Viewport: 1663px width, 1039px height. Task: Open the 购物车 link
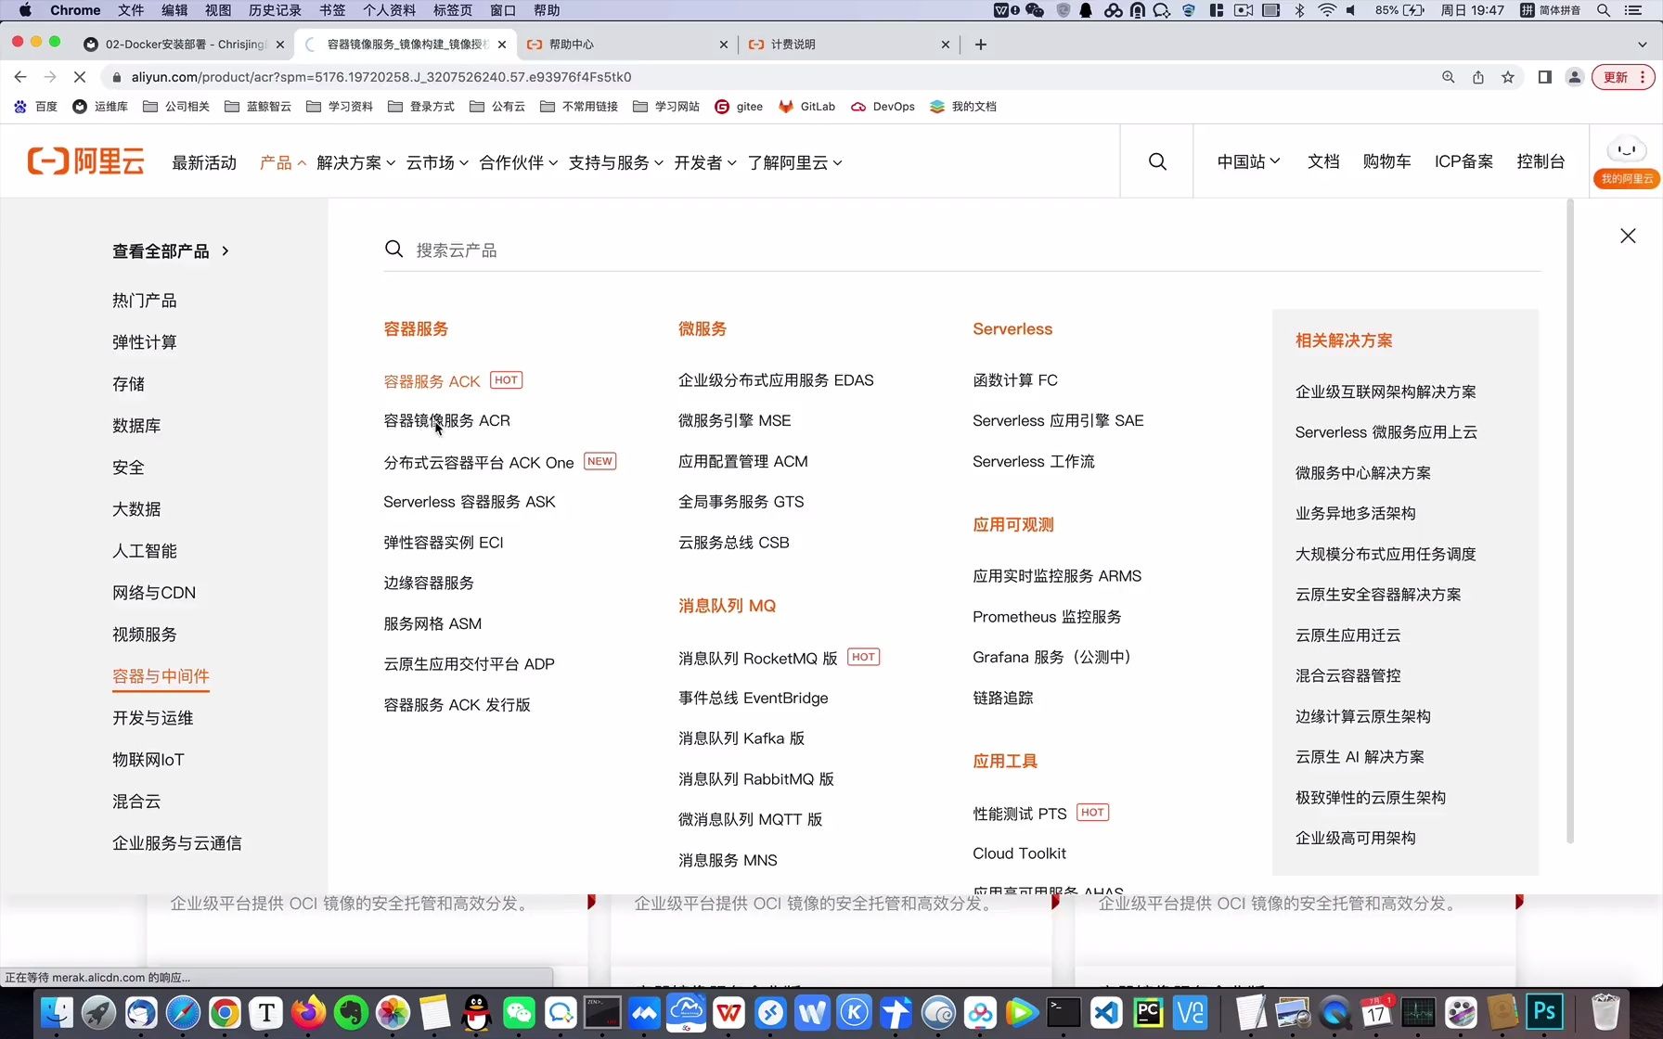point(1386,161)
